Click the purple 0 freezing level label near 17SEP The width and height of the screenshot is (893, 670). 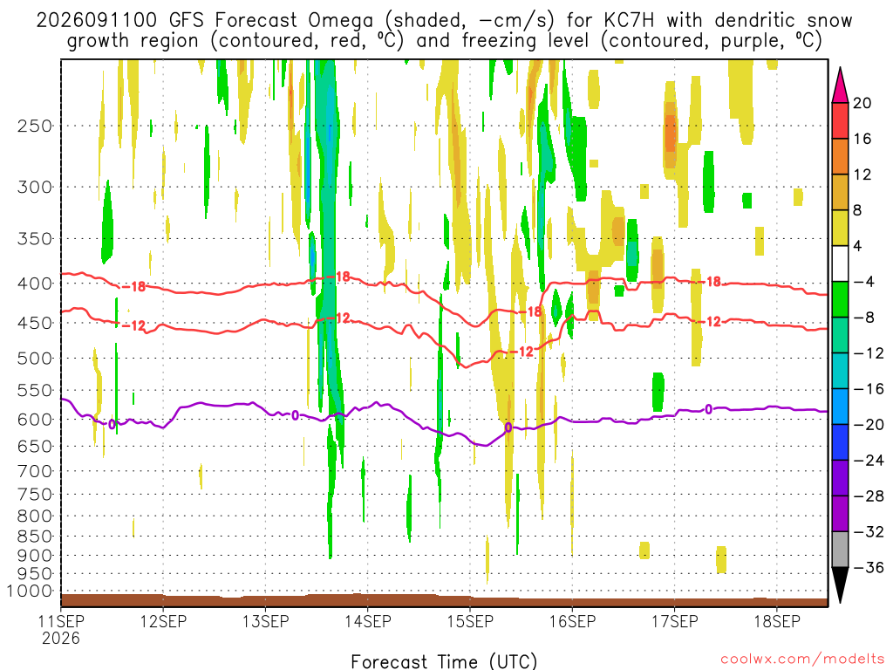708,409
